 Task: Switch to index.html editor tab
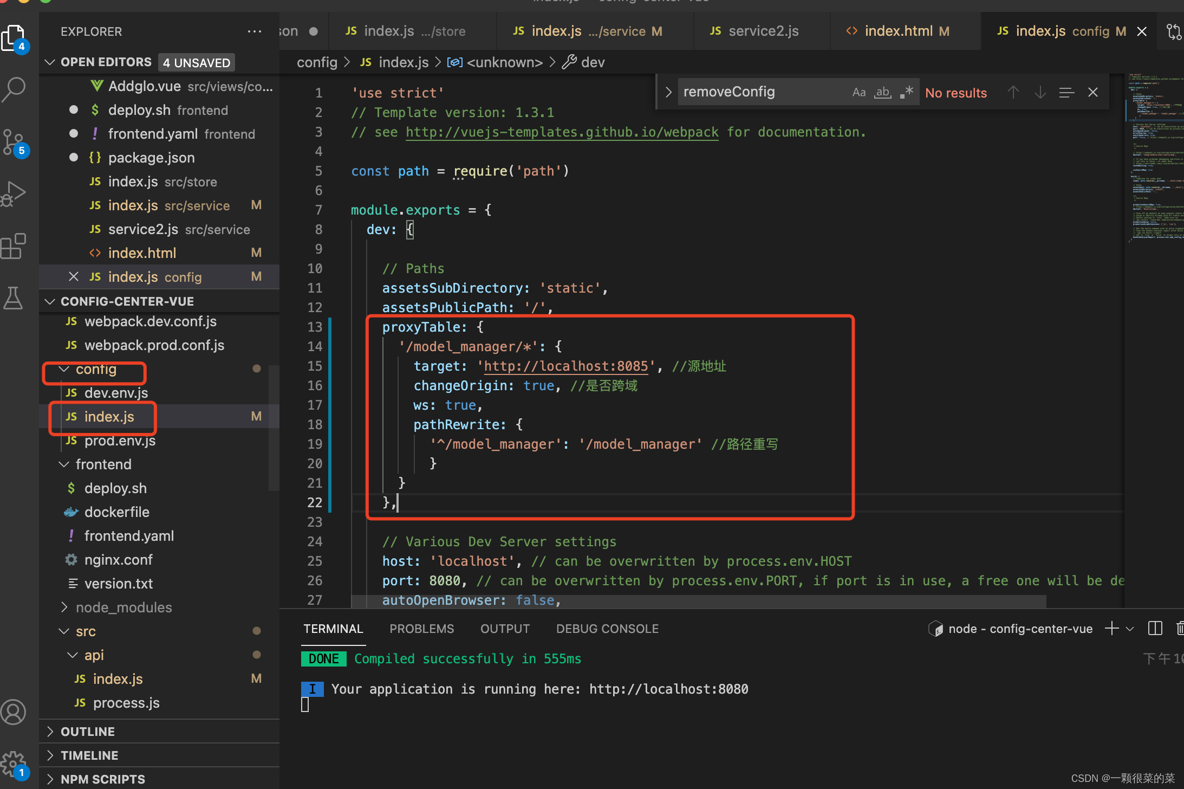[905, 31]
